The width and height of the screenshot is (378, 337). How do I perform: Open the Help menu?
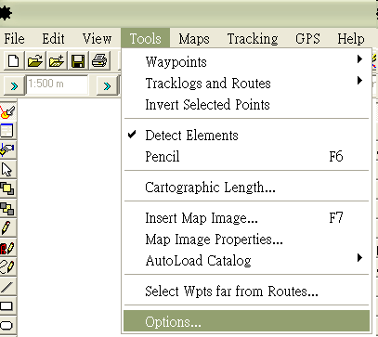tap(351, 39)
